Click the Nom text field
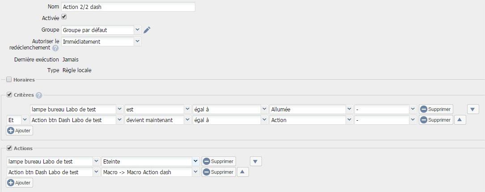Image resolution: width=485 pixels, height=192 pixels. click(x=128, y=7)
